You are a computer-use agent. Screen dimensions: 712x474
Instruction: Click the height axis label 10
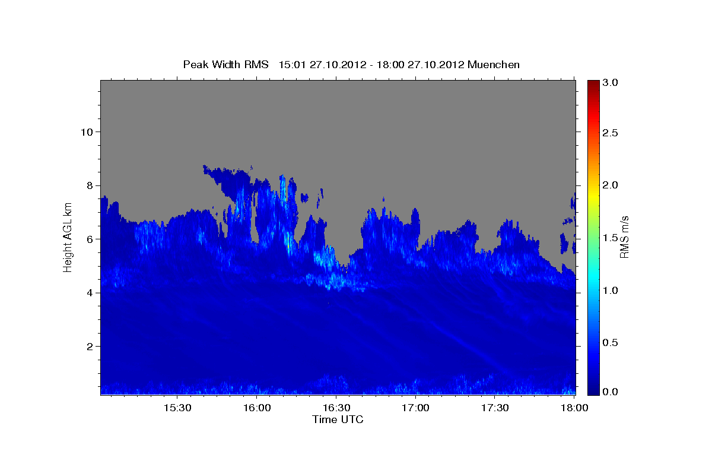pyautogui.click(x=87, y=132)
